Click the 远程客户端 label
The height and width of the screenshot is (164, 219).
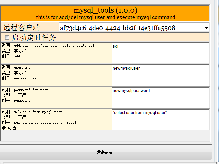click(x=21, y=28)
